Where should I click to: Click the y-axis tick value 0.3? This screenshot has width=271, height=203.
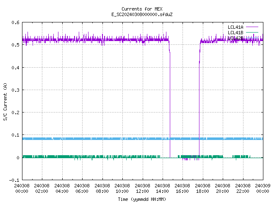[15, 90]
